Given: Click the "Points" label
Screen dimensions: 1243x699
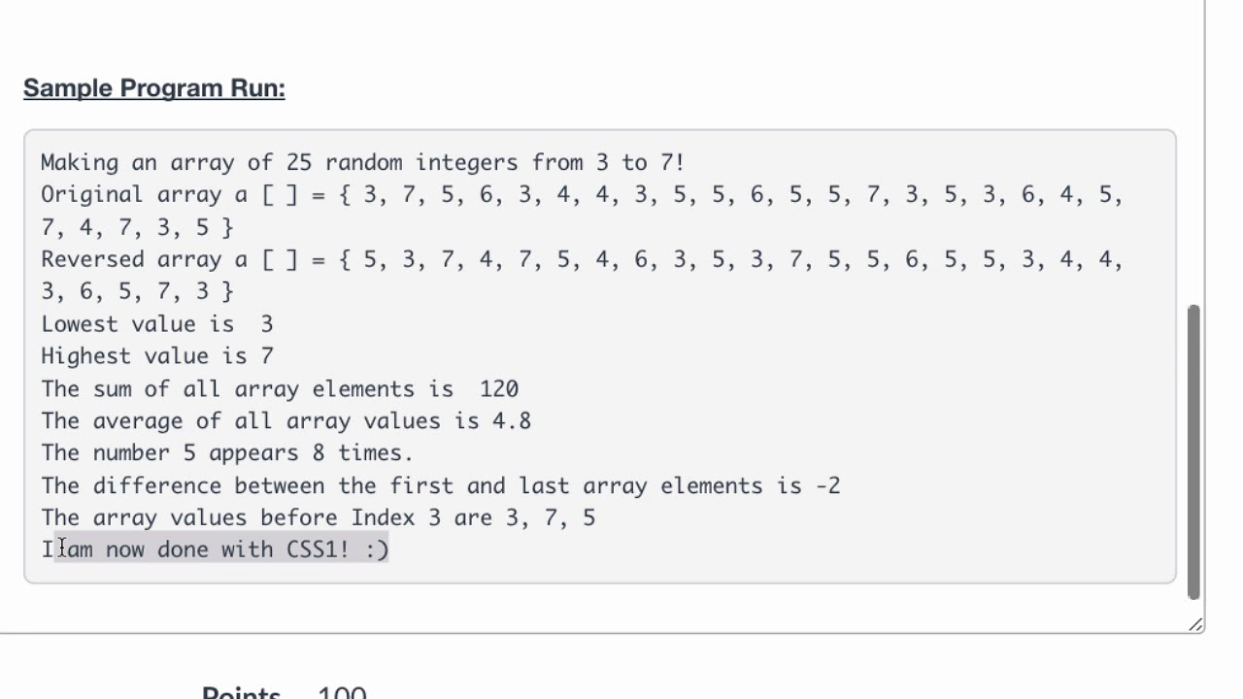Looking at the screenshot, I should 241,693.
